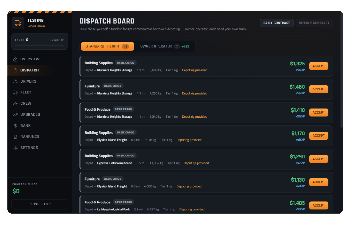Click the Dispatch Board heading
The width and height of the screenshot is (355, 241).
pos(107,21)
